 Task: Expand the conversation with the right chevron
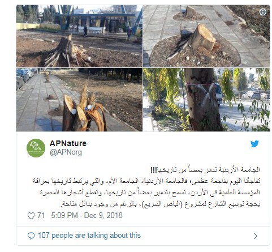coord(256,236)
